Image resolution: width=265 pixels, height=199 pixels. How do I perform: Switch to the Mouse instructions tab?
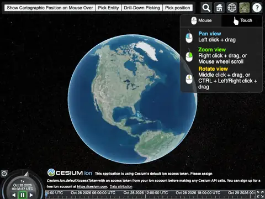tap(201, 20)
